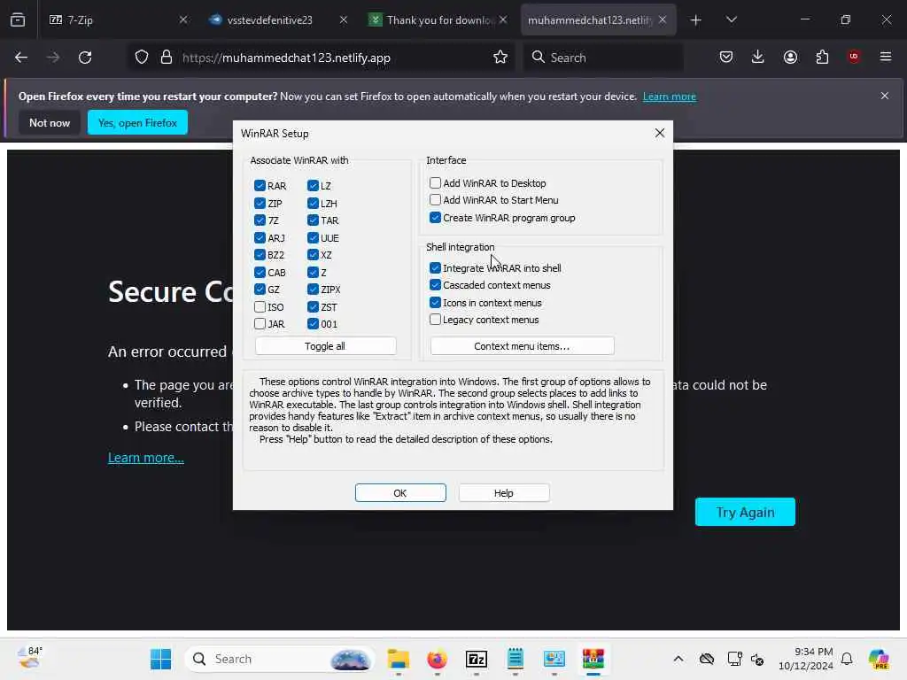This screenshot has width=907, height=680.
Task: Click the padlock site security icon
Action: 167,58
